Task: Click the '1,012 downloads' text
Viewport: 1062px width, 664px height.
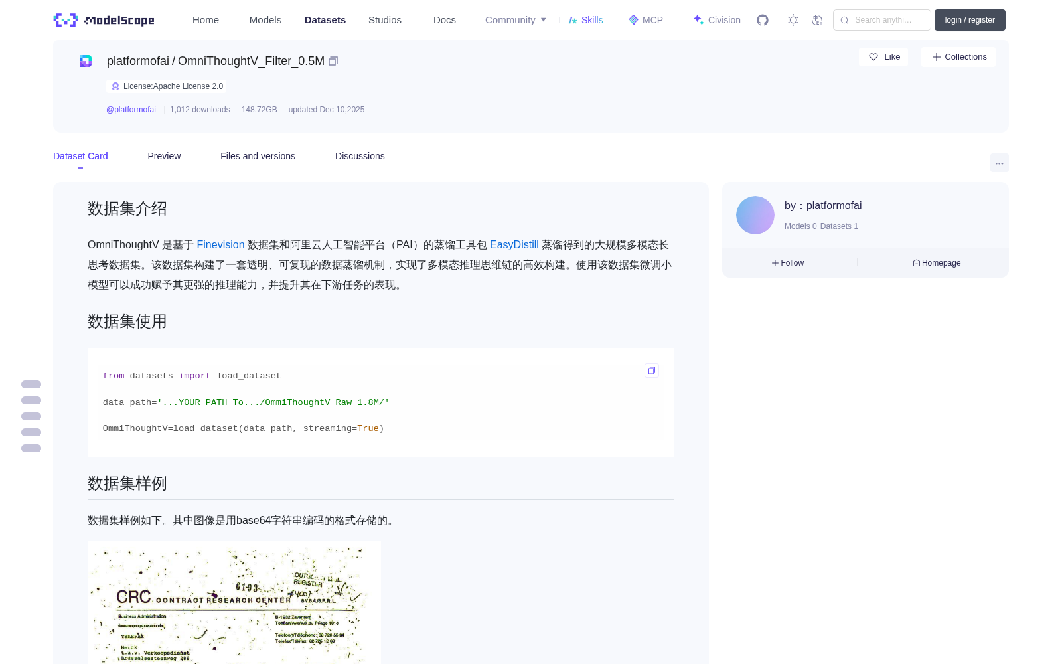Action: click(x=200, y=110)
